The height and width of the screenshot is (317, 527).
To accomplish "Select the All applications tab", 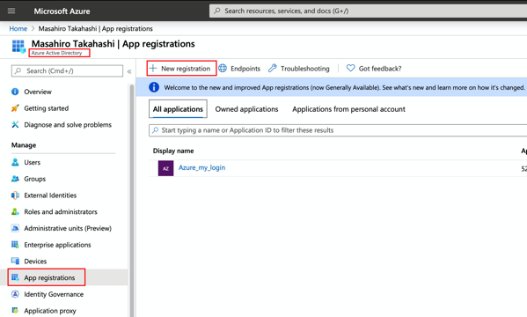I will (178, 109).
